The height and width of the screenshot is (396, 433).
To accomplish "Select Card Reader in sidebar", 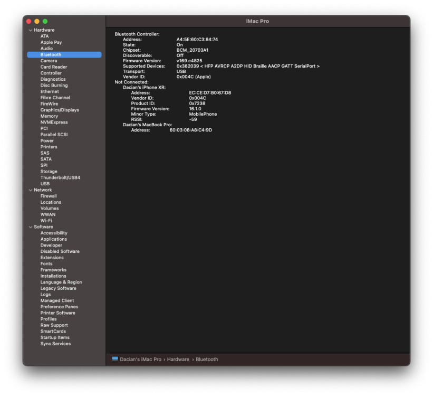I will pos(54,67).
